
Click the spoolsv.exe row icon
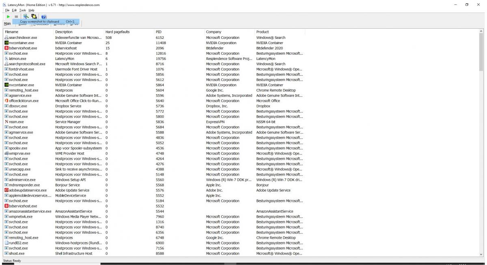click(6, 148)
